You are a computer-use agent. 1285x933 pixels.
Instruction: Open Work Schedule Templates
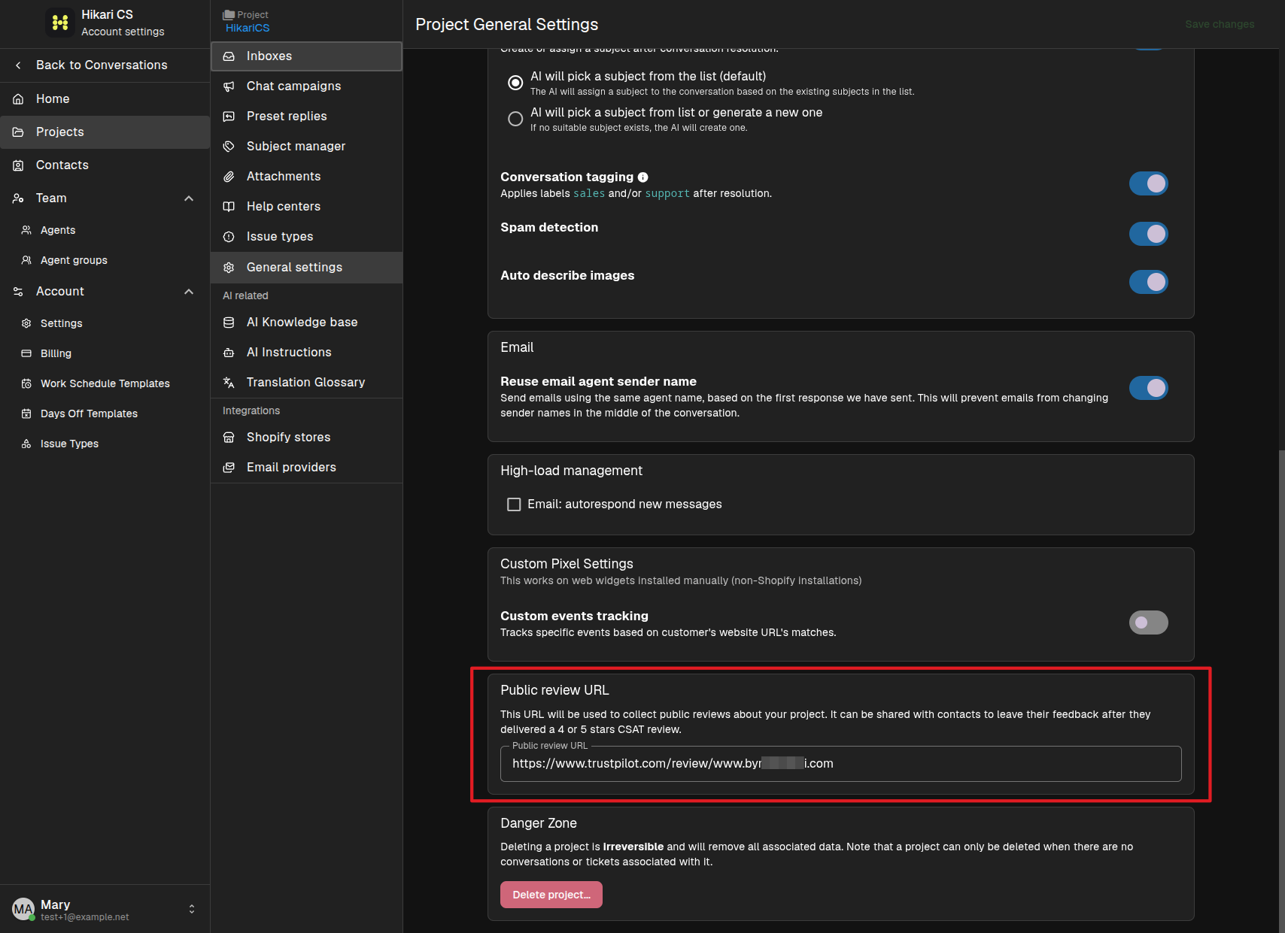coord(105,383)
